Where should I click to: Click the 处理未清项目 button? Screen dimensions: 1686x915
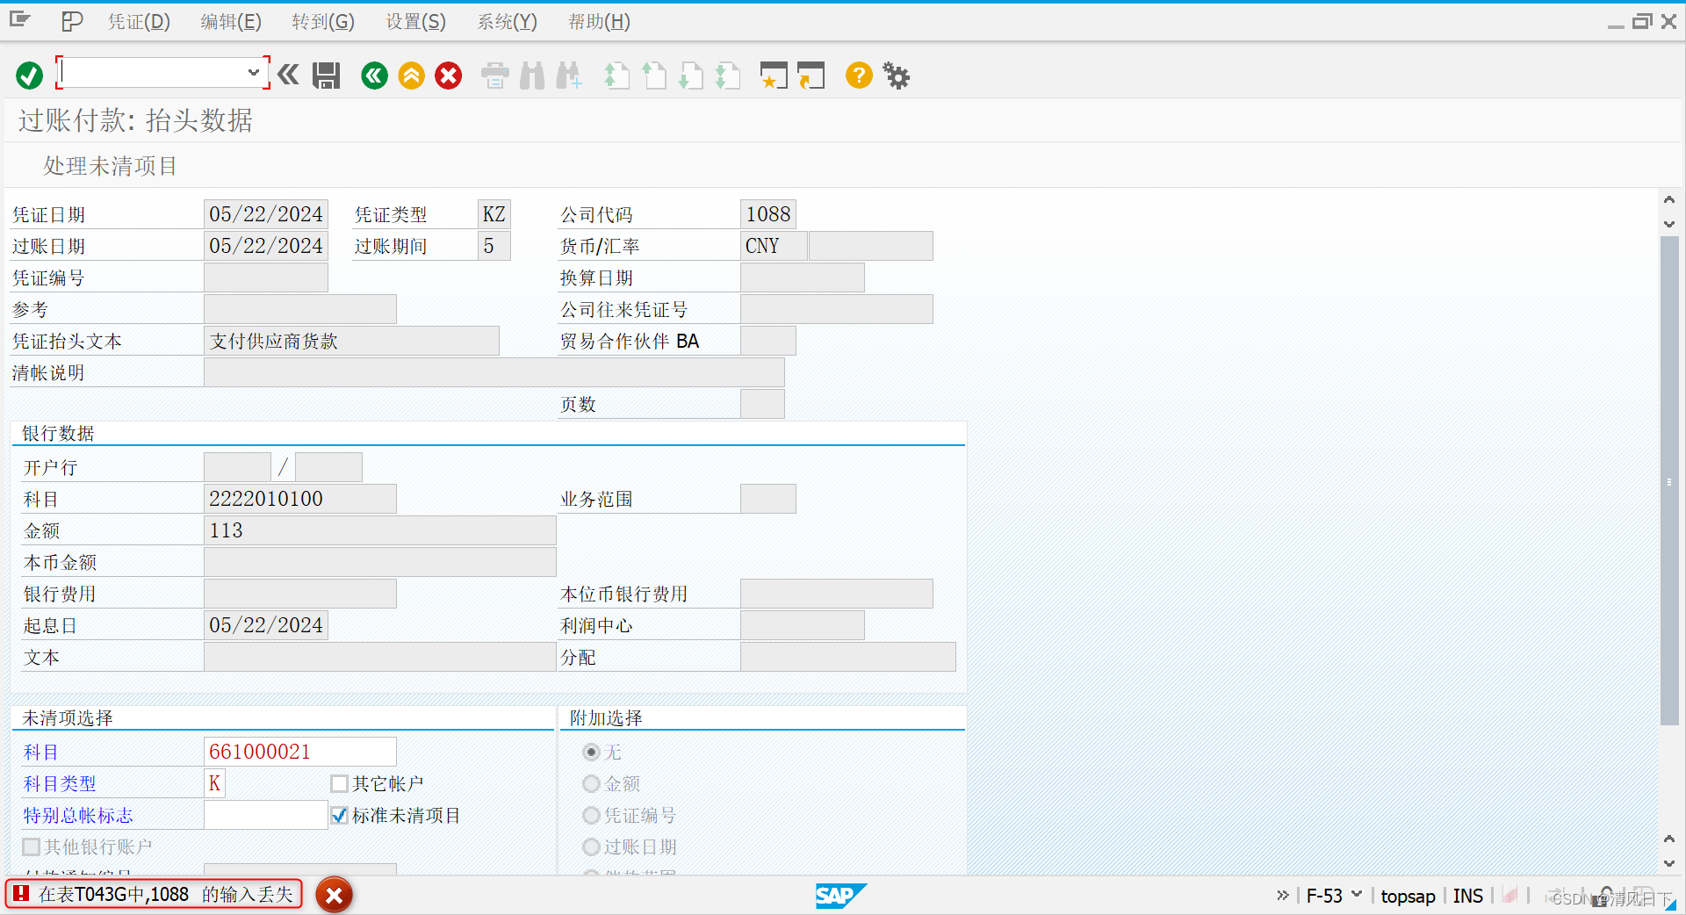[109, 165]
